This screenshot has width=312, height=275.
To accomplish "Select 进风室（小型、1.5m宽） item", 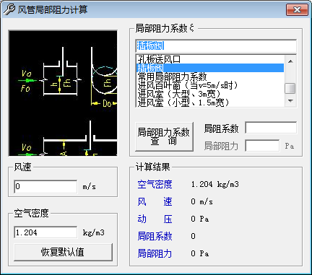I will [209, 102].
